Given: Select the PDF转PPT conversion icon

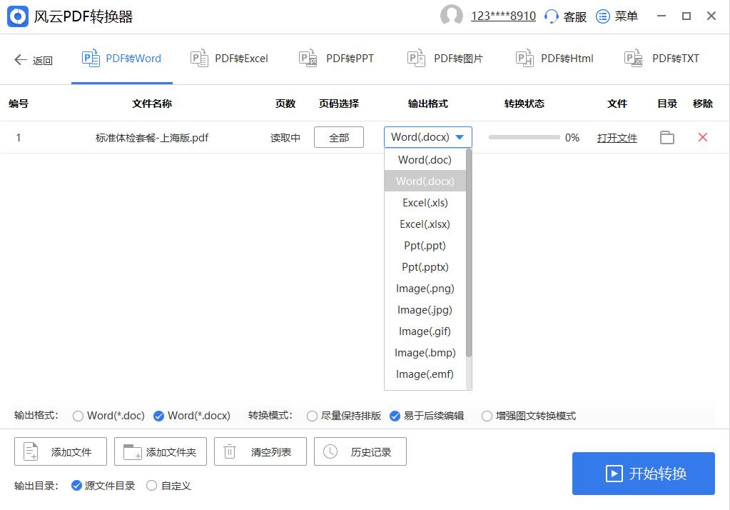Looking at the screenshot, I should pos(307,59).
